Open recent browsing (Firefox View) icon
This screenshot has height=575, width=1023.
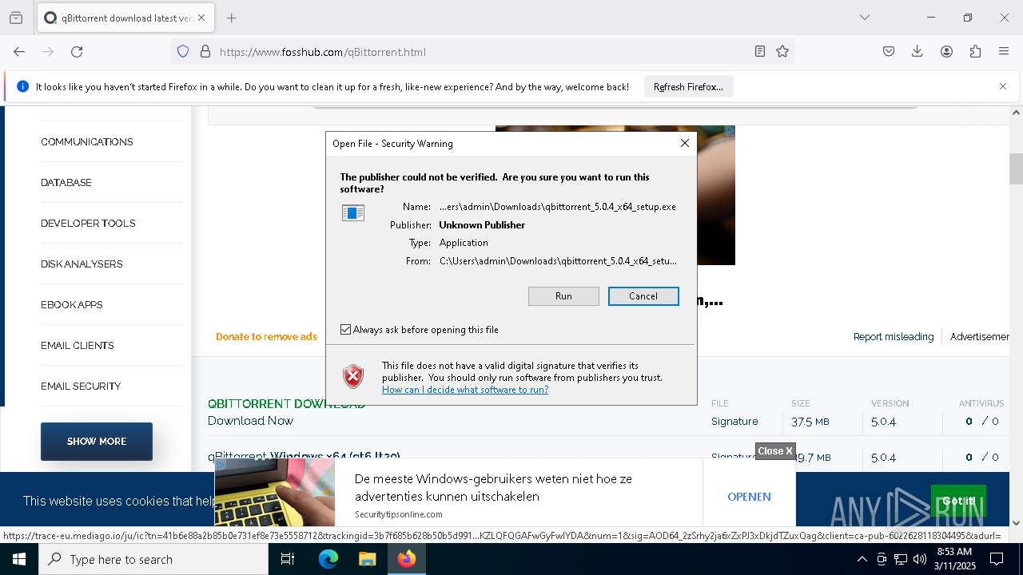[x=16, y=18]
